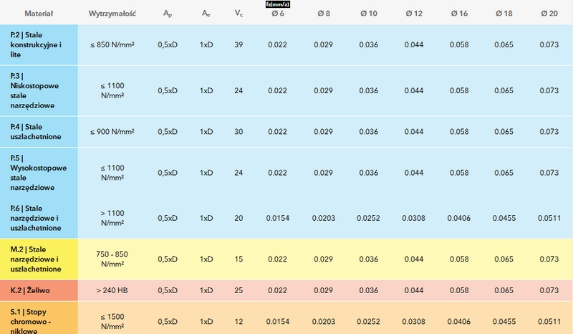Click the Vc value 39 in P.2 row
This screenshot has height=334, width=573.
coord(239,44)
